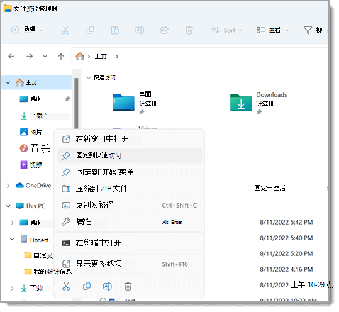Image resolution: width=339 pixels, height=312 pixels.
Task: Choose 属性 from the context menu
Action: click(x=130, y=221)
